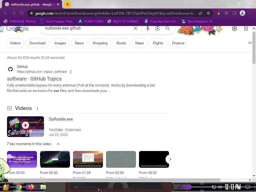The image size is (256, 192).
Task: Open File Explorer from taskbar
Action: click(43, 187)
